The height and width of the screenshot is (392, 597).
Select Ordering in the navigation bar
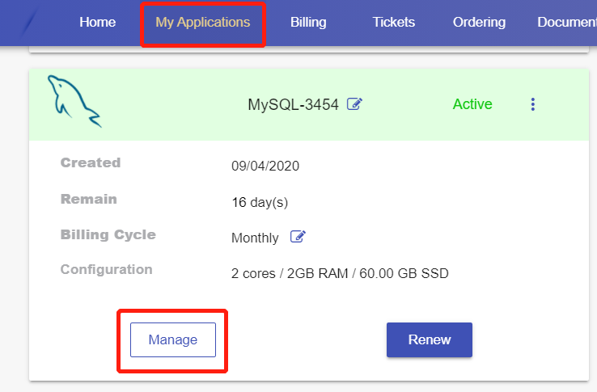[x=479, y=23]
